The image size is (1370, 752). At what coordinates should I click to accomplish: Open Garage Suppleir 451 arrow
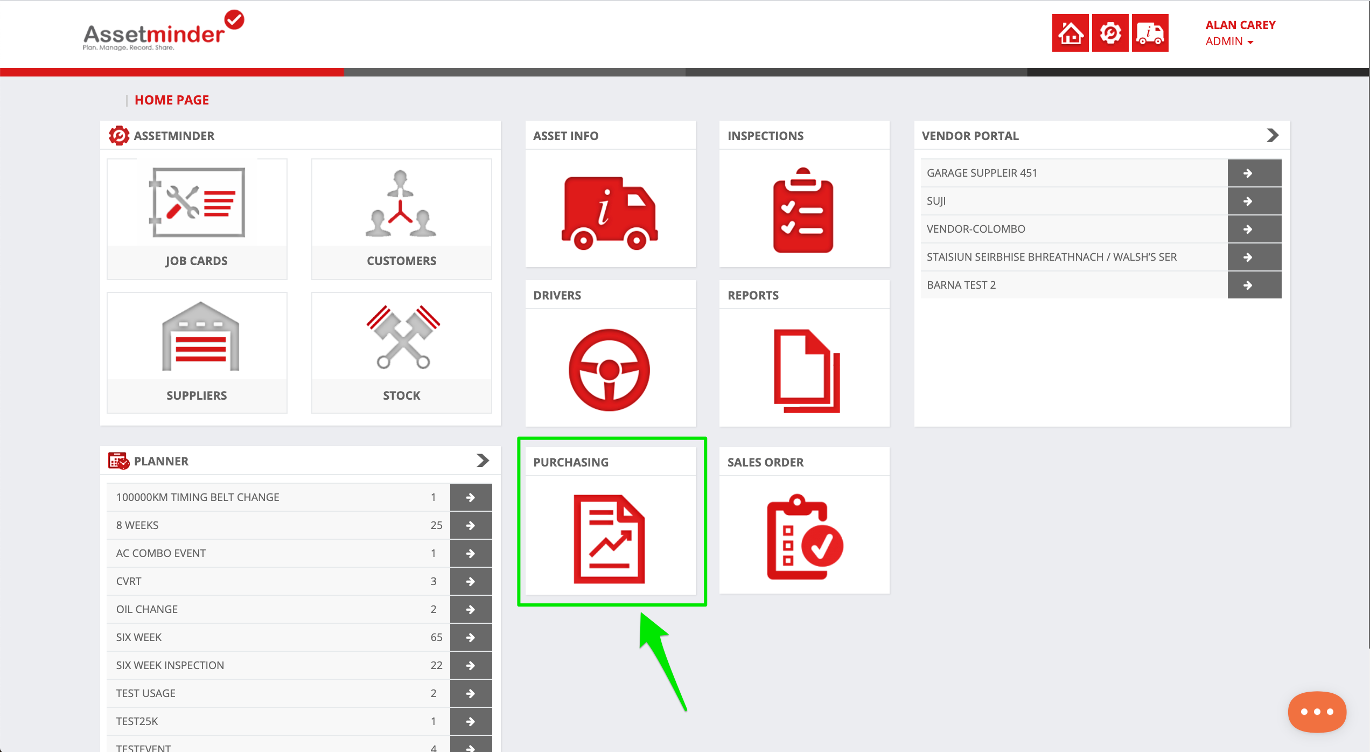[x=1254, y=173]
